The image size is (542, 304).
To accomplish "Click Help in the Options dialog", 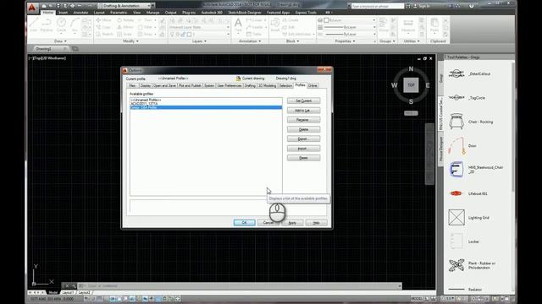I will [x=316, y=223].
